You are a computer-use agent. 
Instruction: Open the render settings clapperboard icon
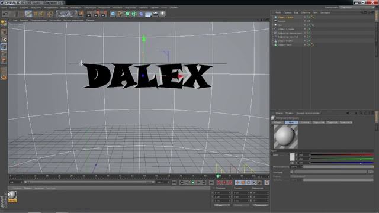(x=104, y=14)
